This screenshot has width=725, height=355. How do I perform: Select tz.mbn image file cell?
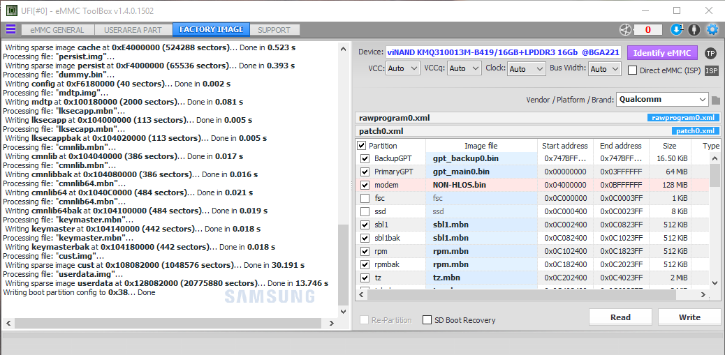click(481, 278)
